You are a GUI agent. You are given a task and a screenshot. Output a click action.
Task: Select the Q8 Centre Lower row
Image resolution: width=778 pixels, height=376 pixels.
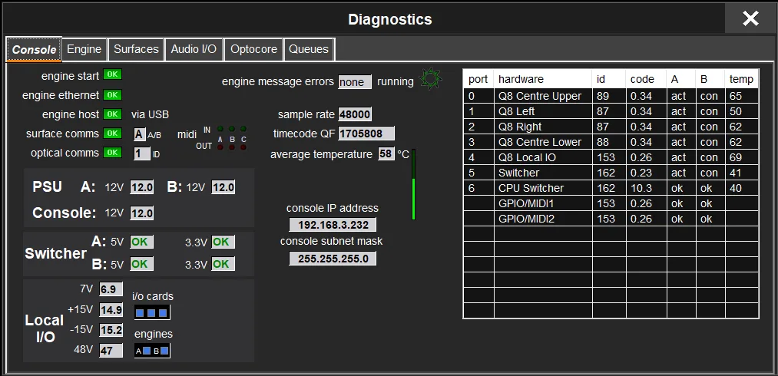tap(611, 142)
